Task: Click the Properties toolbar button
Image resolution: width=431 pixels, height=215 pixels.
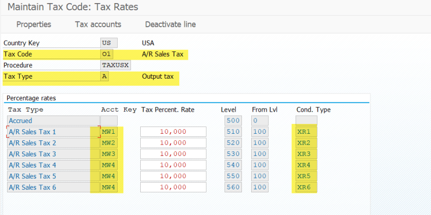Action: (x=33, y=24)
